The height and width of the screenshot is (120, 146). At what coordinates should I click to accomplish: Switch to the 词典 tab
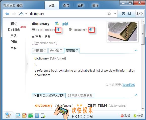coord(52,5)
